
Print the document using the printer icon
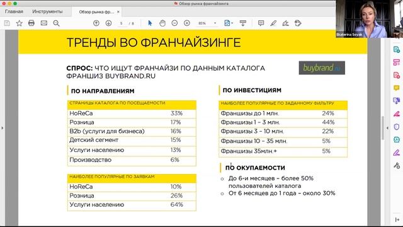[x=31, y=23]
